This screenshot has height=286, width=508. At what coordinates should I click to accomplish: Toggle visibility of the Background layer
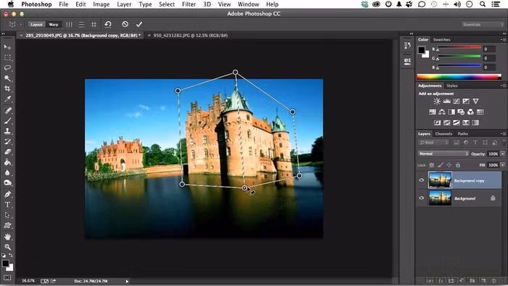coord(422,198)
